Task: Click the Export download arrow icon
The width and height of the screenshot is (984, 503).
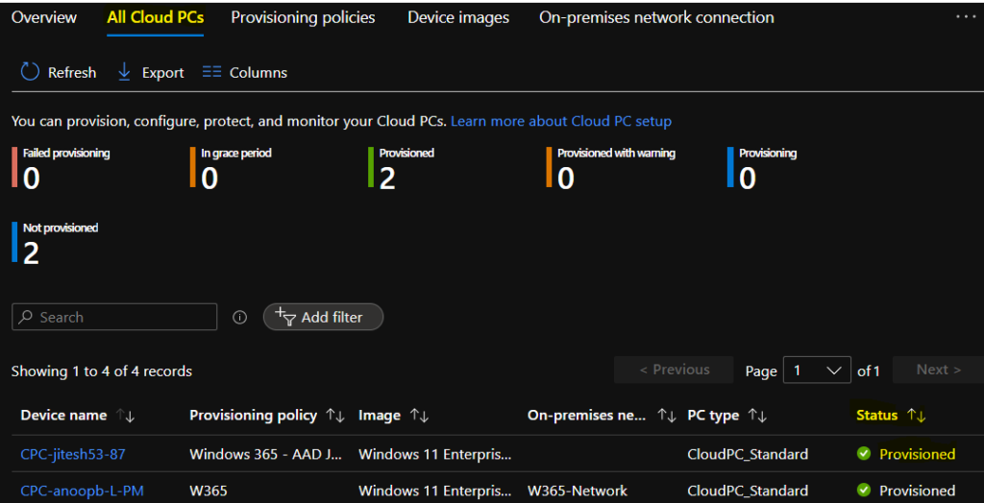Action: click(124, 72)
